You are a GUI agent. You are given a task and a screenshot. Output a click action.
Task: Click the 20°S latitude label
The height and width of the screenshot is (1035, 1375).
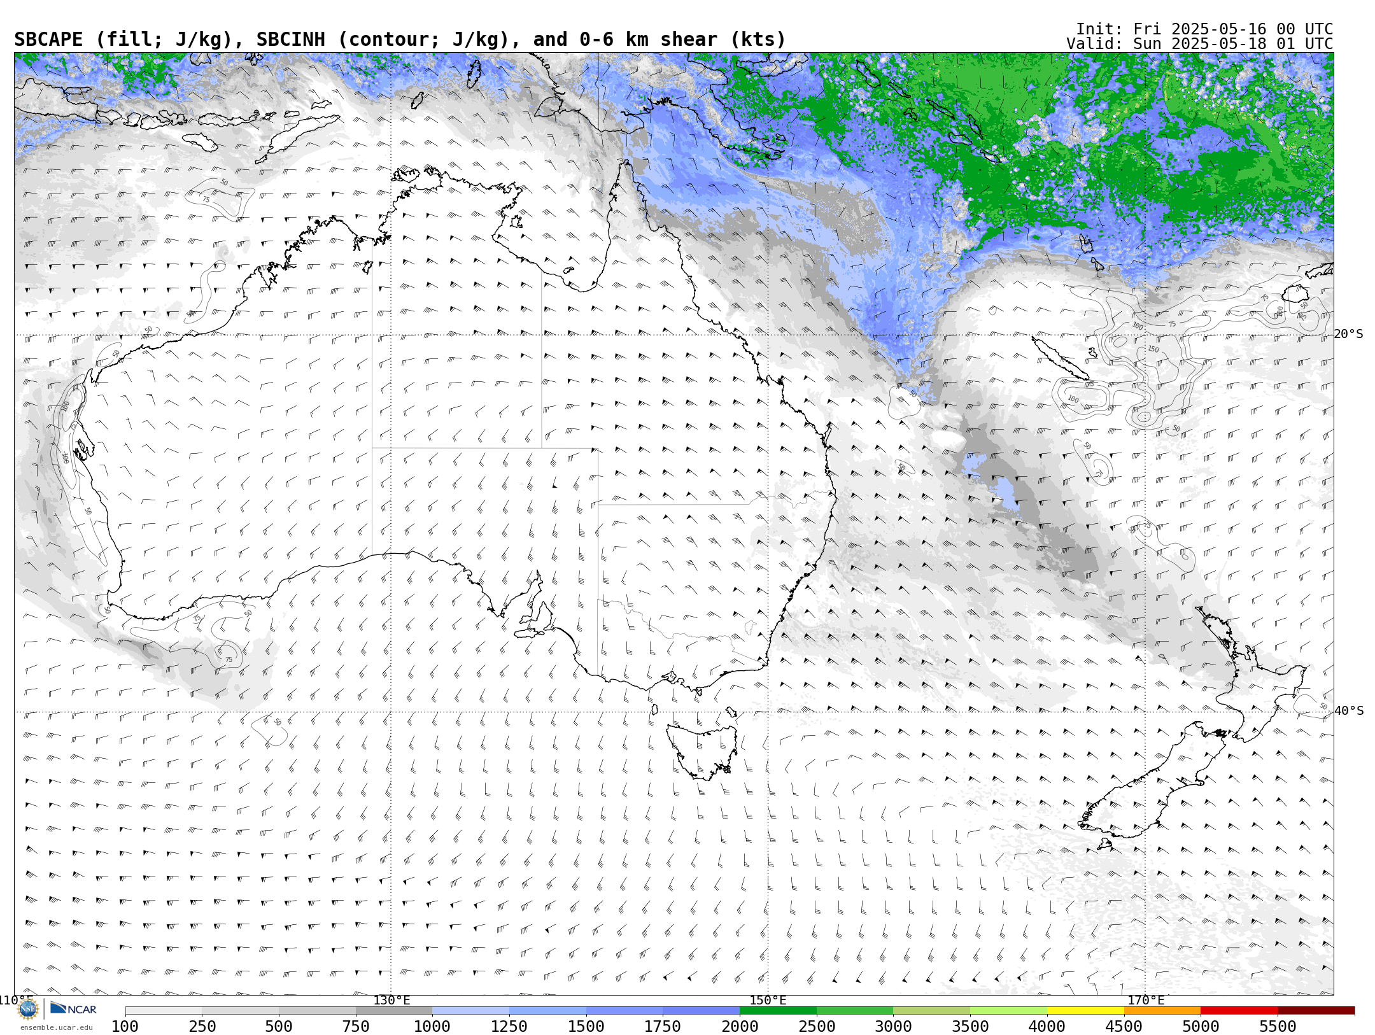[x=1349, y=334]
